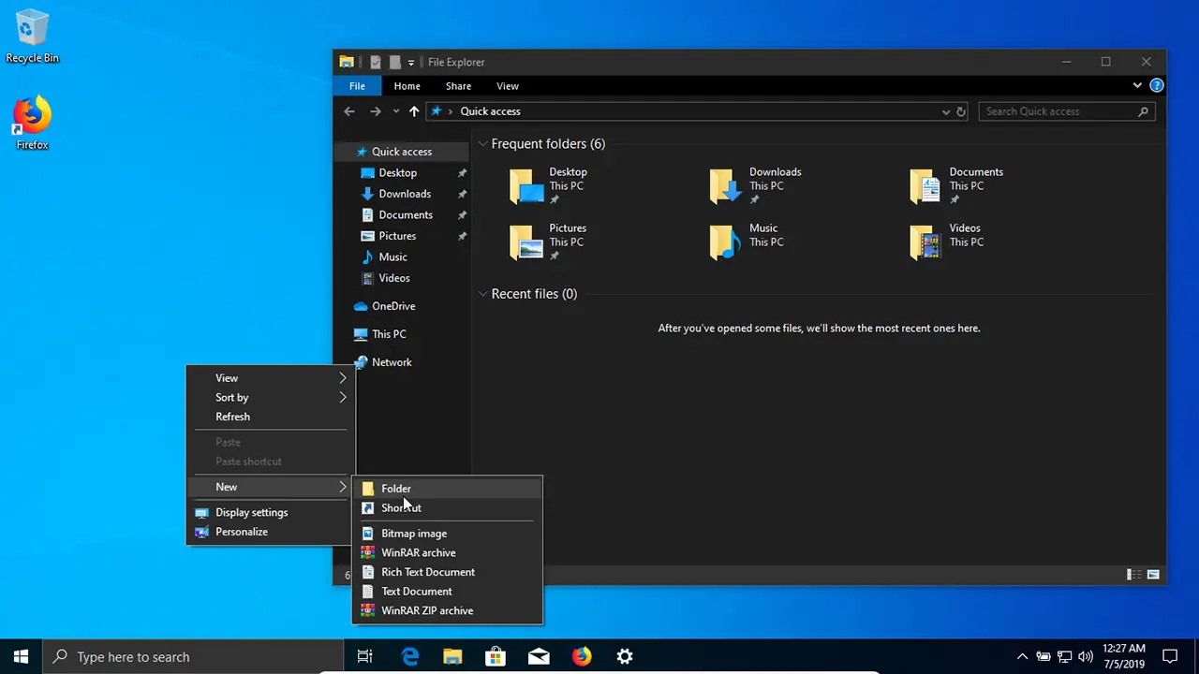1199x674 pixels.
Task: Open Microsoft Edge from the taskbar
Action: coord(409,656)
